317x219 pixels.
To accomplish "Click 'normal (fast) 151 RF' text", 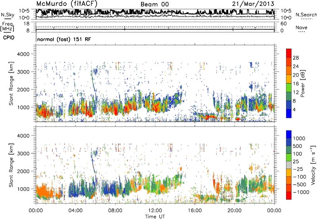I will pyautogui.click(x=64, y=39).
